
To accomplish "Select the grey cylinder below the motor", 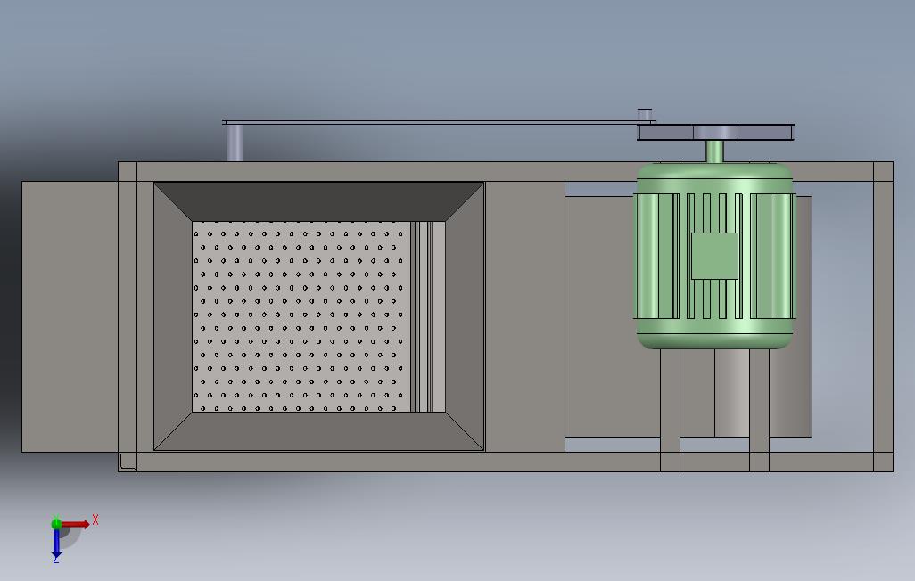I will (x=732, y=393).
